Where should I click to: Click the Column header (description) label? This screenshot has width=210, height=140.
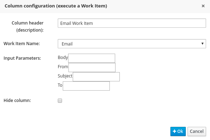(27, 26)
